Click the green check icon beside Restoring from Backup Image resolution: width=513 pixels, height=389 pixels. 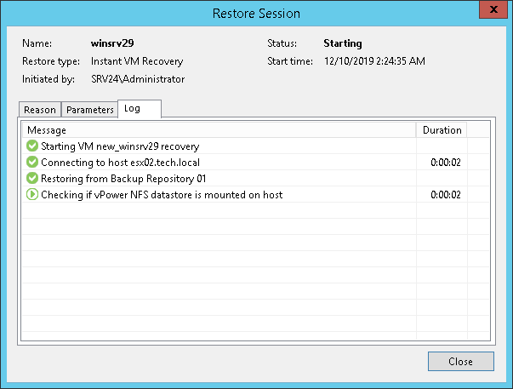[33, 179]
